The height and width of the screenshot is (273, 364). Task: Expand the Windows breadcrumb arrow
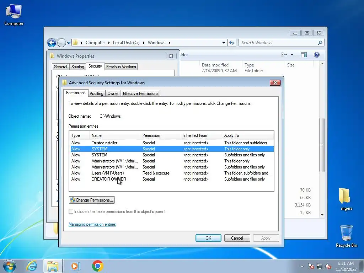tap(170, 43)
